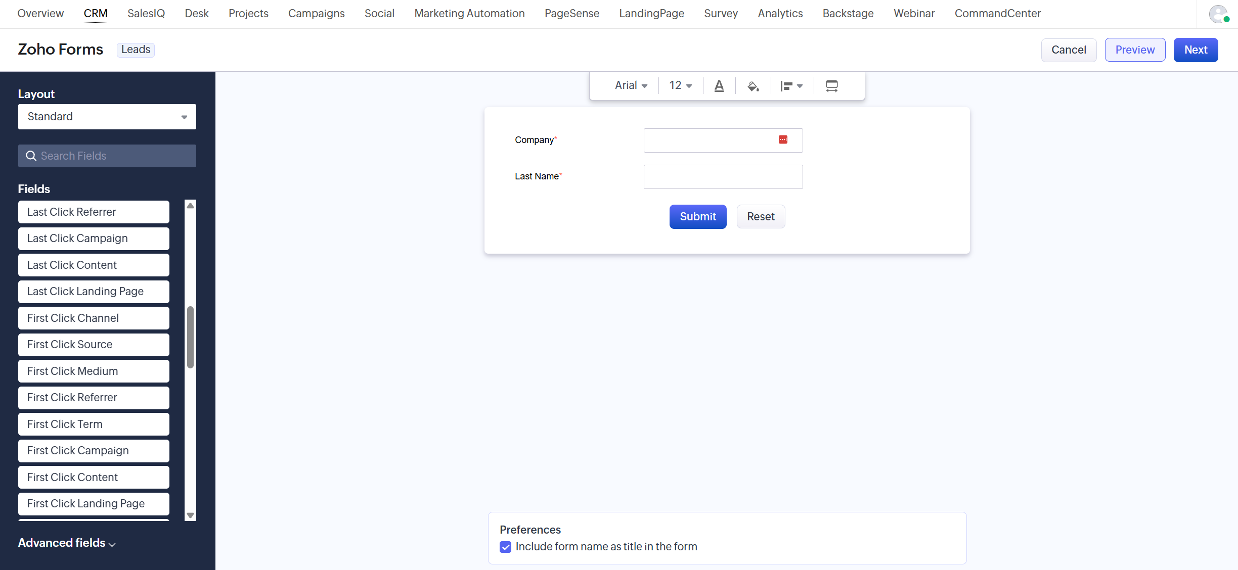Click the user profile avatar icon

point(1218,14)
